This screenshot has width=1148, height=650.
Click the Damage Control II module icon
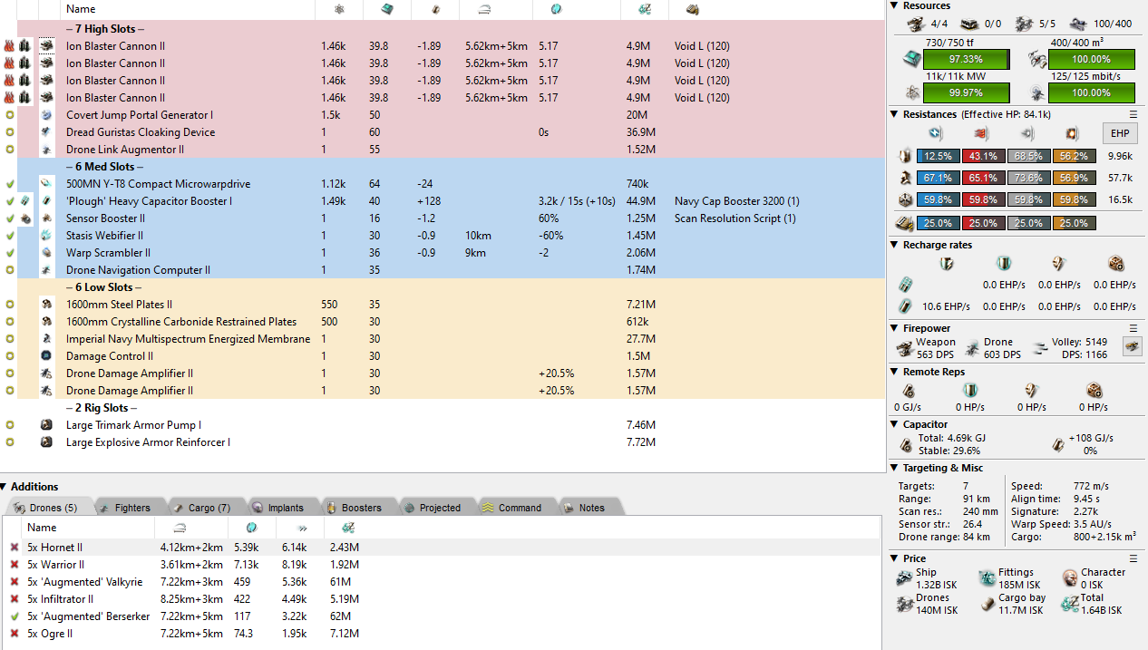click(46, 356)
